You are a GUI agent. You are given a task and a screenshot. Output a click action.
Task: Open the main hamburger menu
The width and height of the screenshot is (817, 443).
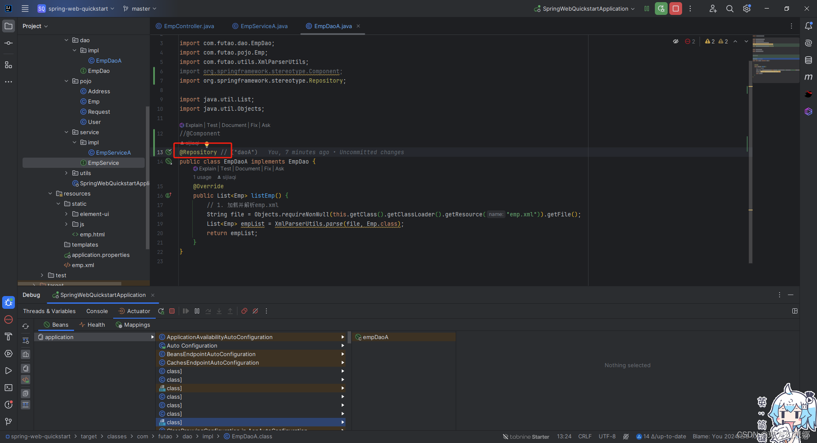pos(25,9)
